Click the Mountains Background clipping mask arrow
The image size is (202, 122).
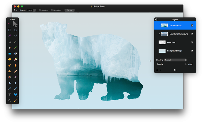(159, 34)
